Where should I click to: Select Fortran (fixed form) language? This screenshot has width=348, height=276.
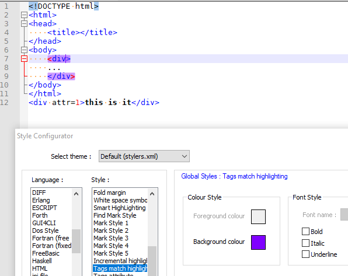coord(52,246)
